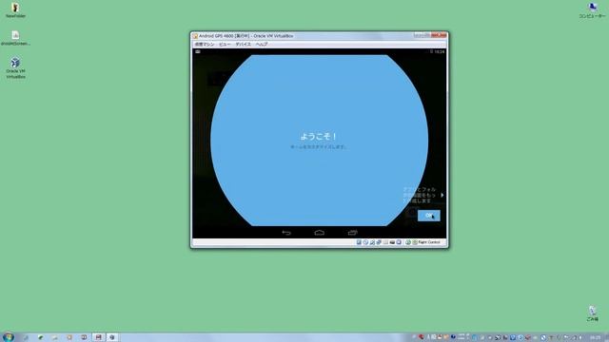The image size is (609, 342).
Task: Click the display status icon in VirtualBox
Action: pos(392,242)
